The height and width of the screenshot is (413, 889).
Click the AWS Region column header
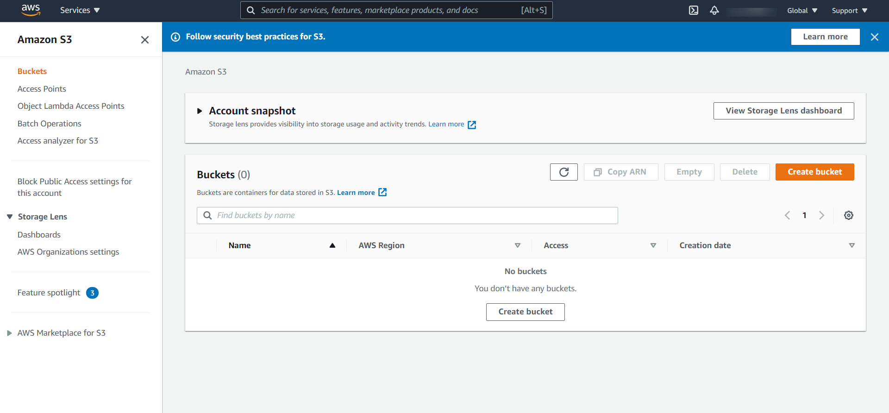coord(382,245)
